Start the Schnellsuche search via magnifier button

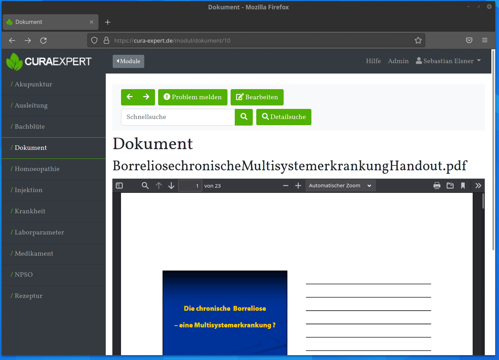(x=243, y=117)
